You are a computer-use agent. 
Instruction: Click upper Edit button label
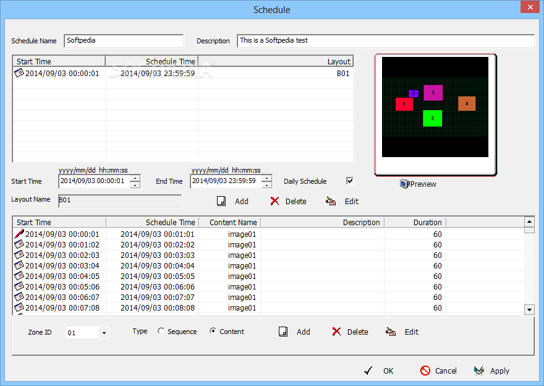pyautogui.click(x=352, y=201)
